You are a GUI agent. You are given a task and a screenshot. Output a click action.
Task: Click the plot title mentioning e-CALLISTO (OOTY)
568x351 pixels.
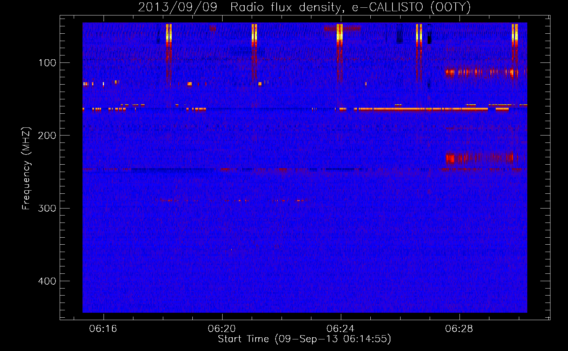click(x=304, y=7)
